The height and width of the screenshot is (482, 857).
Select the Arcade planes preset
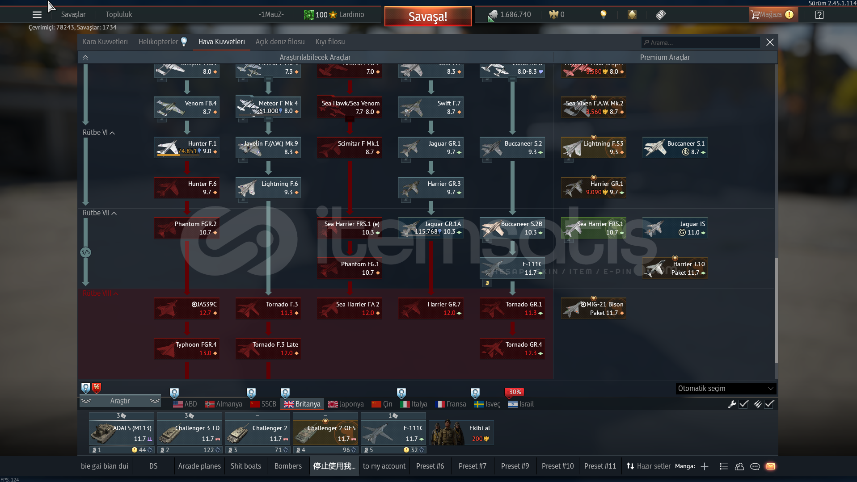point(199,466)
